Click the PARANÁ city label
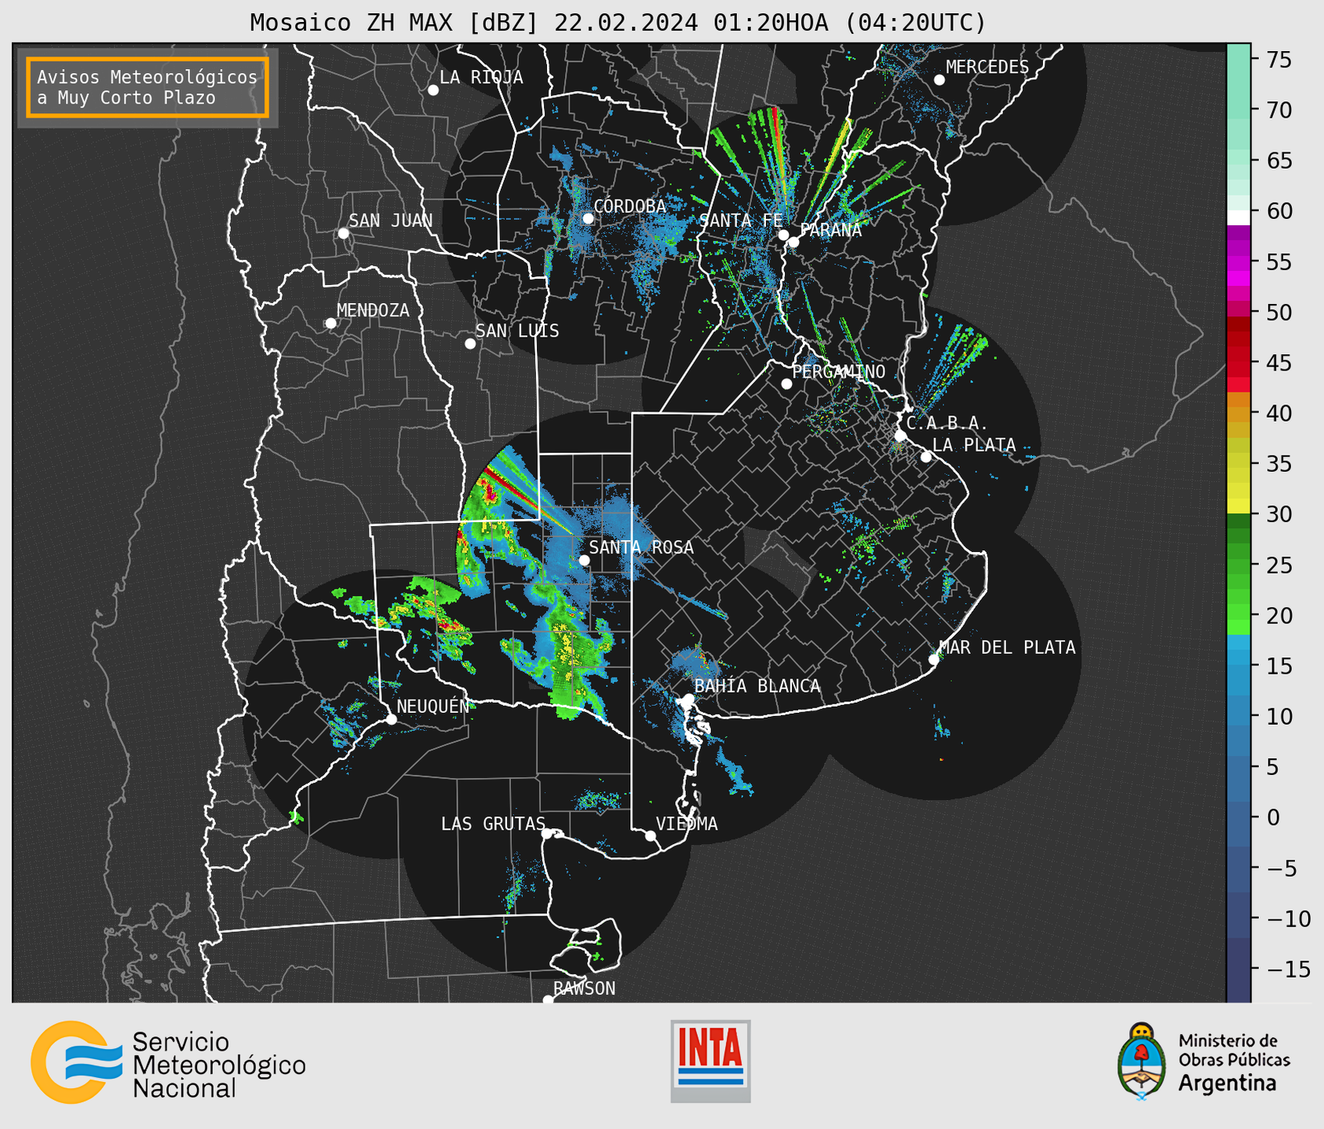 [x=831, y=230]
